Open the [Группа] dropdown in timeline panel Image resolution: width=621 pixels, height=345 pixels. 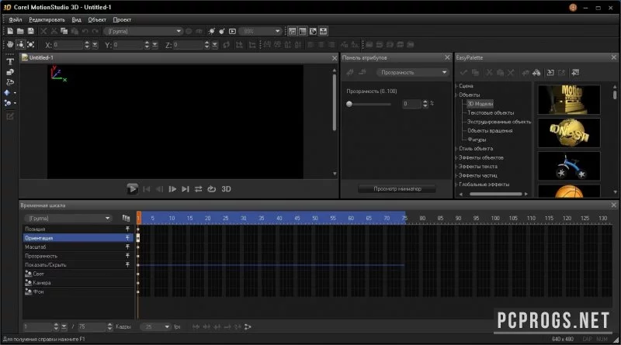[68, 219]
